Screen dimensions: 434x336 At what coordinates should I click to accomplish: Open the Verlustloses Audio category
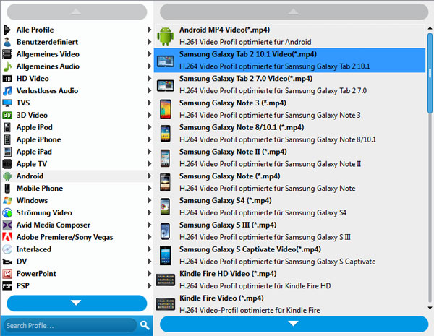coord(77,91)
